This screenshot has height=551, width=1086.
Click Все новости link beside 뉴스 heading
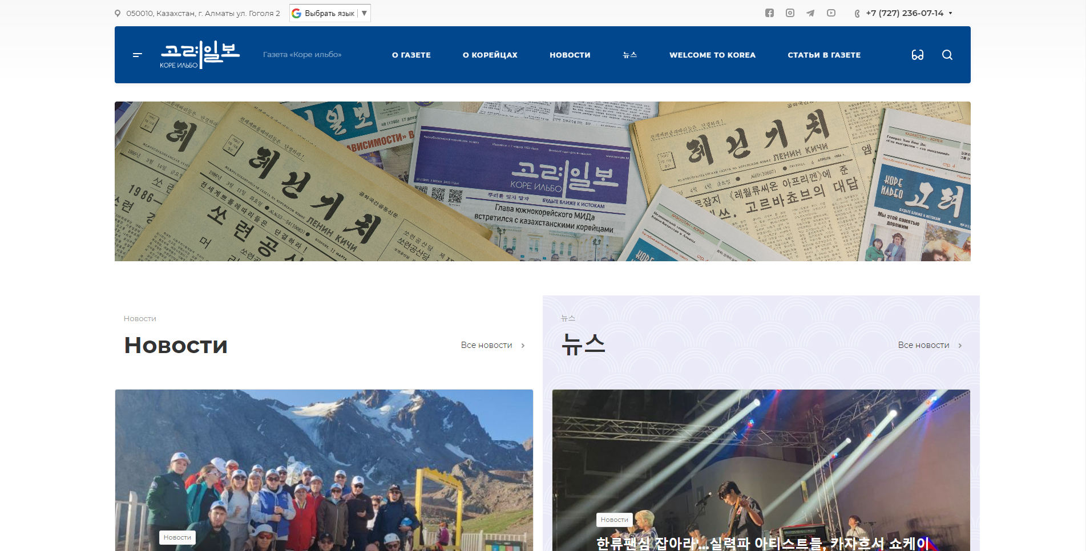pyautogui.click(x=924, y=345)
